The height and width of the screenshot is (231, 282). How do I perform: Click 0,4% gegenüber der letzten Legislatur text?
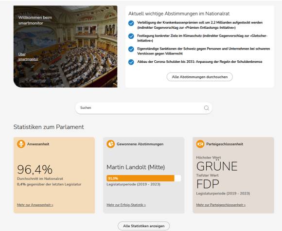pos(49,184)
